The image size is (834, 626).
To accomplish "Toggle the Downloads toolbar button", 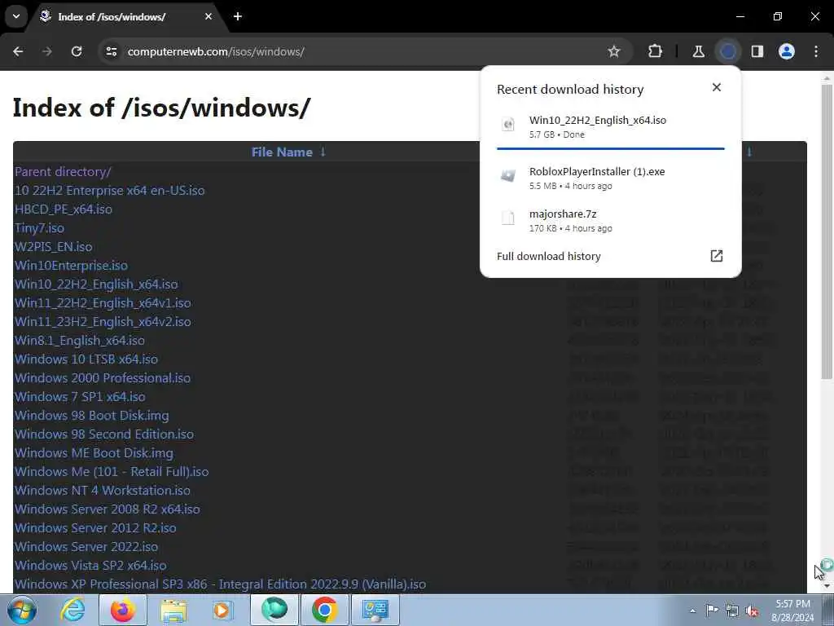I will point(728,51).
